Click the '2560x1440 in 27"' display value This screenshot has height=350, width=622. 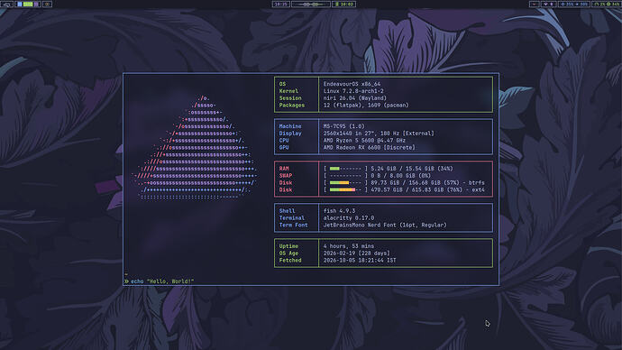[x=350, y=134]
